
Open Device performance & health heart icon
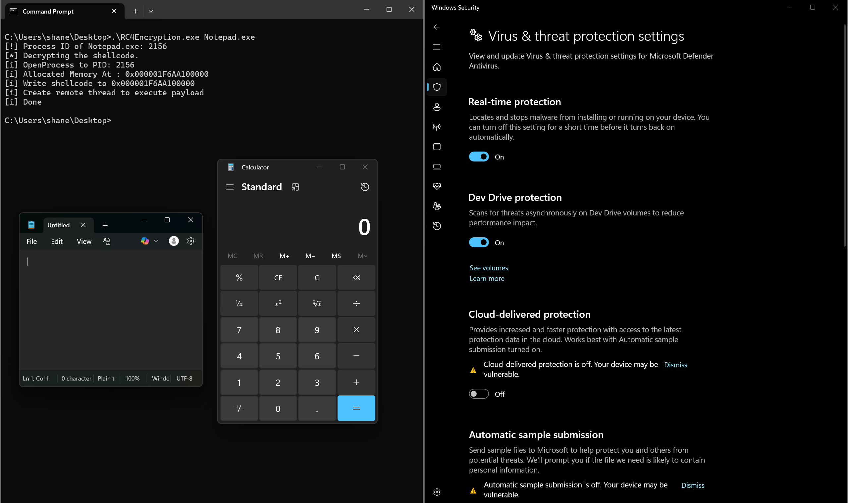pos(437,186)
